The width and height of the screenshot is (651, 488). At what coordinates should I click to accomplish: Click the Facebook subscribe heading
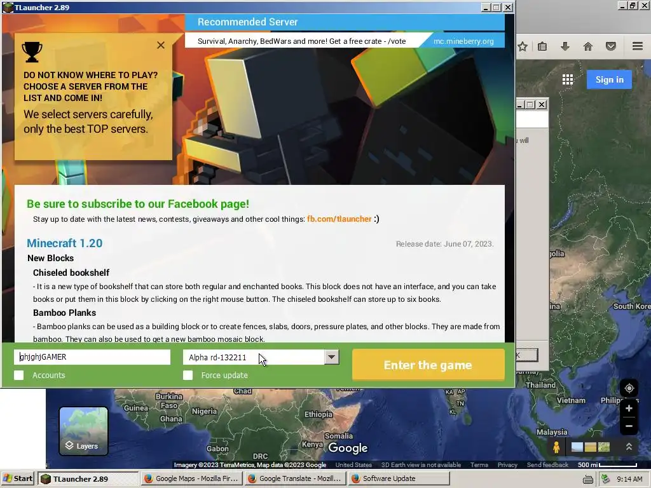point(138,204)
